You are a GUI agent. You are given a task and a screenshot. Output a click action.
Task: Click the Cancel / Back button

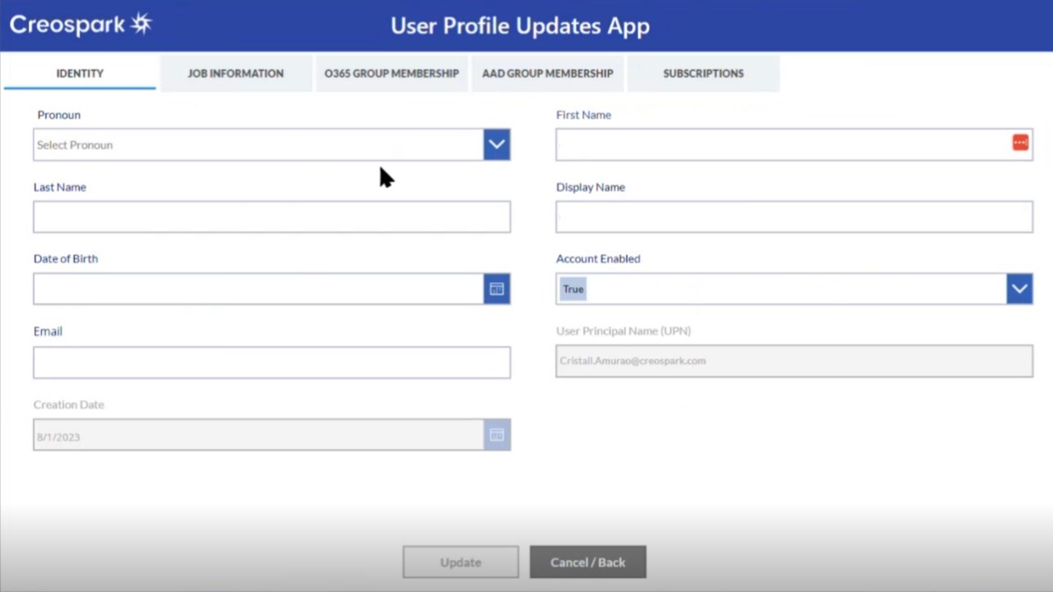coord(588,562)
